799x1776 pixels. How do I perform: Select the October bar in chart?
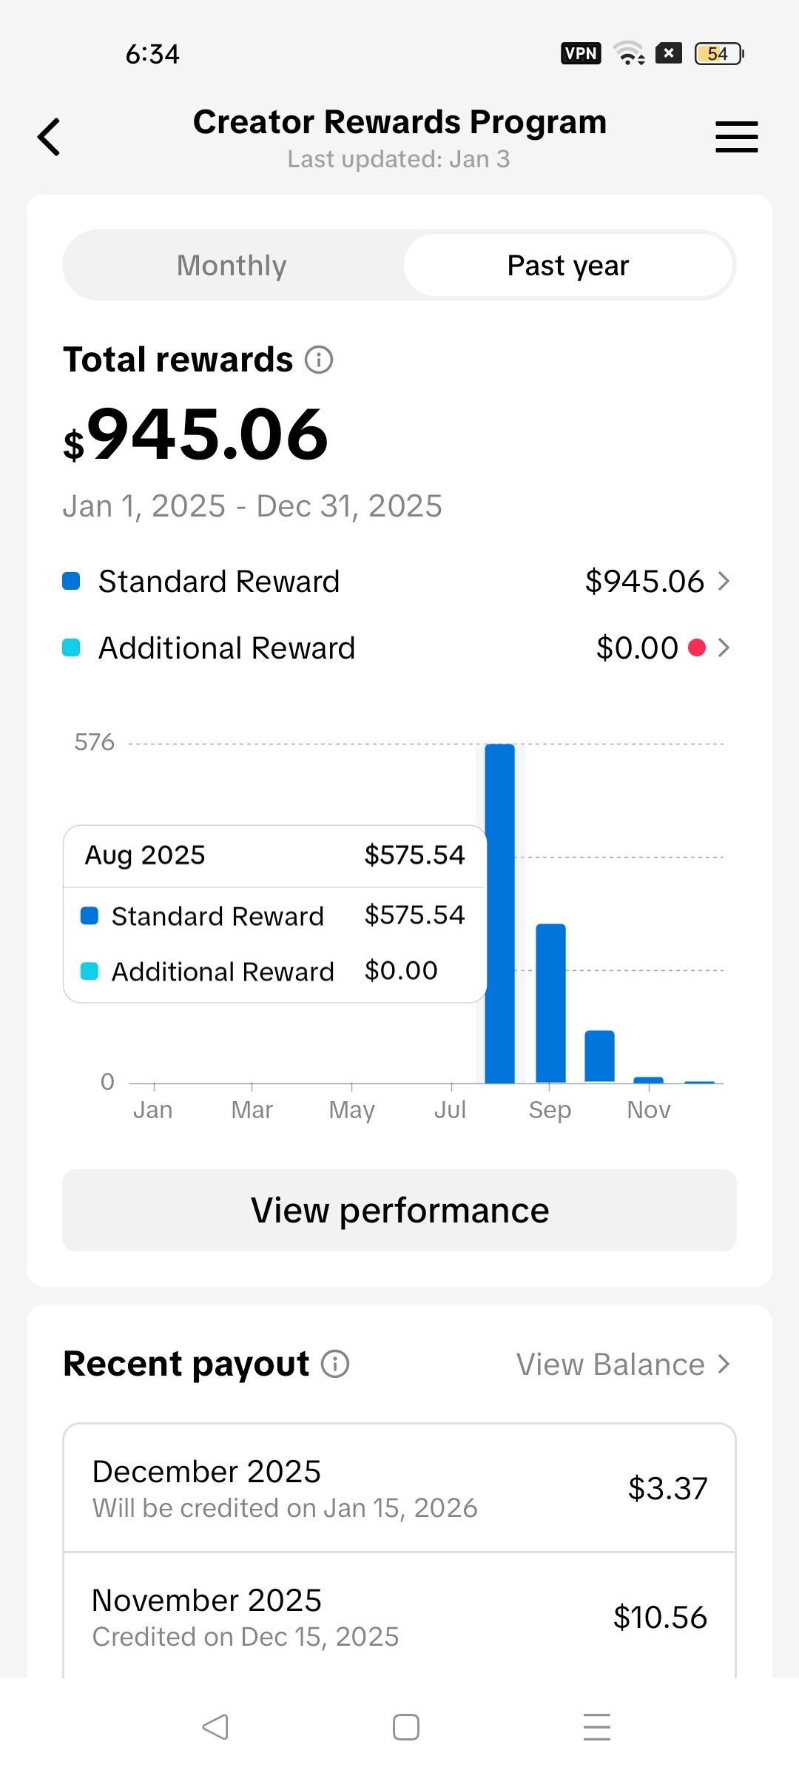click(x=599, y=1057)
